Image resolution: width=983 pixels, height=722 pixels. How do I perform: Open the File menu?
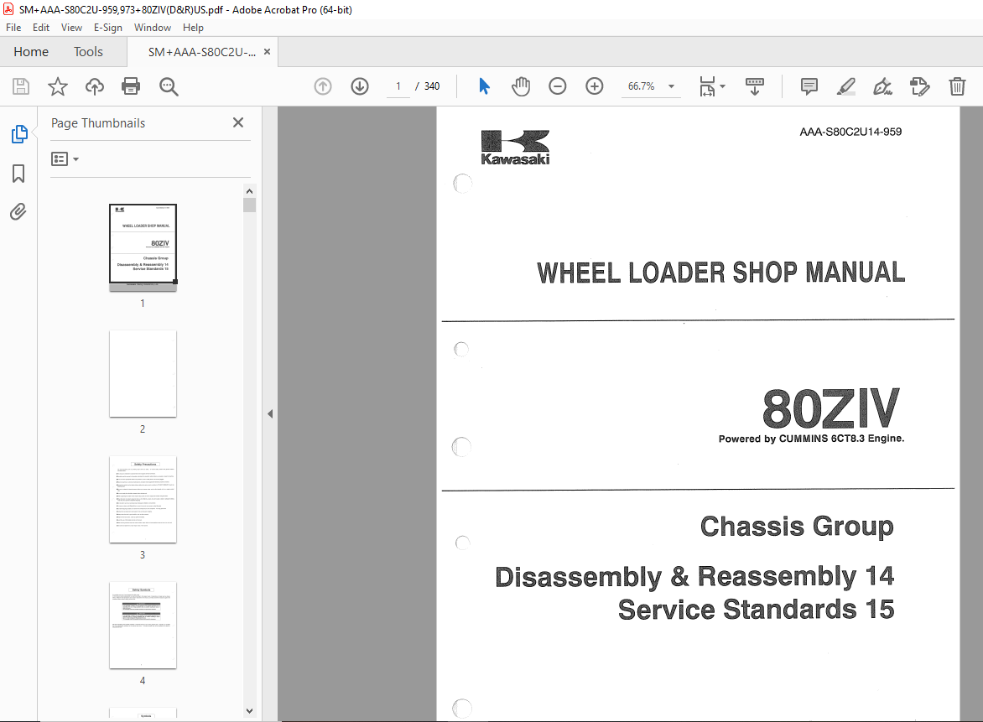click(x=13, y=28)
